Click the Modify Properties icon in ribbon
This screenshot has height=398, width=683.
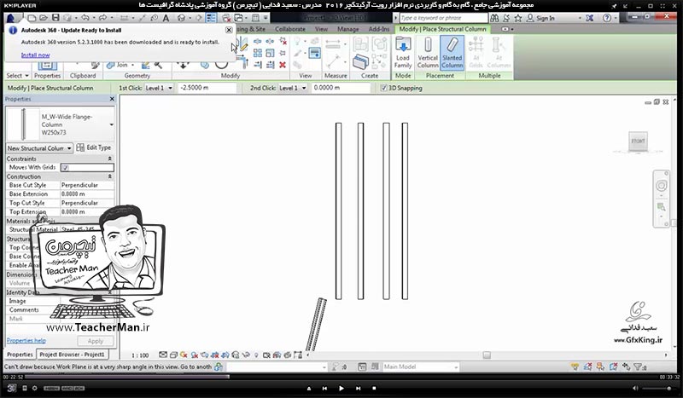(x=47, y=66)
